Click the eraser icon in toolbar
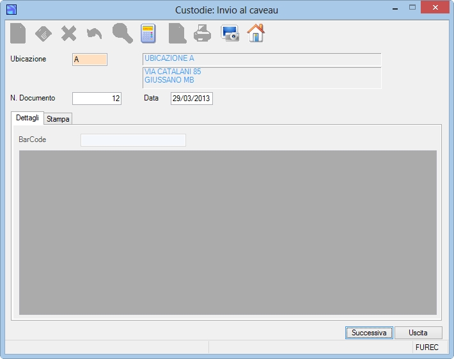The width and height of the screenshot is (454, 359). pos(43,34)
